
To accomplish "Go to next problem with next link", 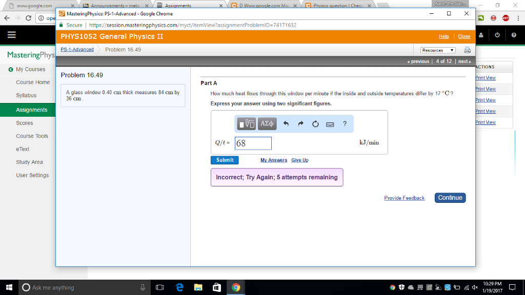I will click(x=463, y=60).
